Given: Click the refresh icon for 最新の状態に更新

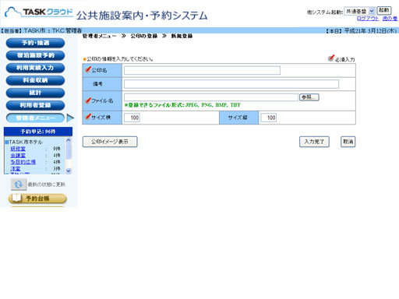Looking at the screenshot, I should (19, 185).
